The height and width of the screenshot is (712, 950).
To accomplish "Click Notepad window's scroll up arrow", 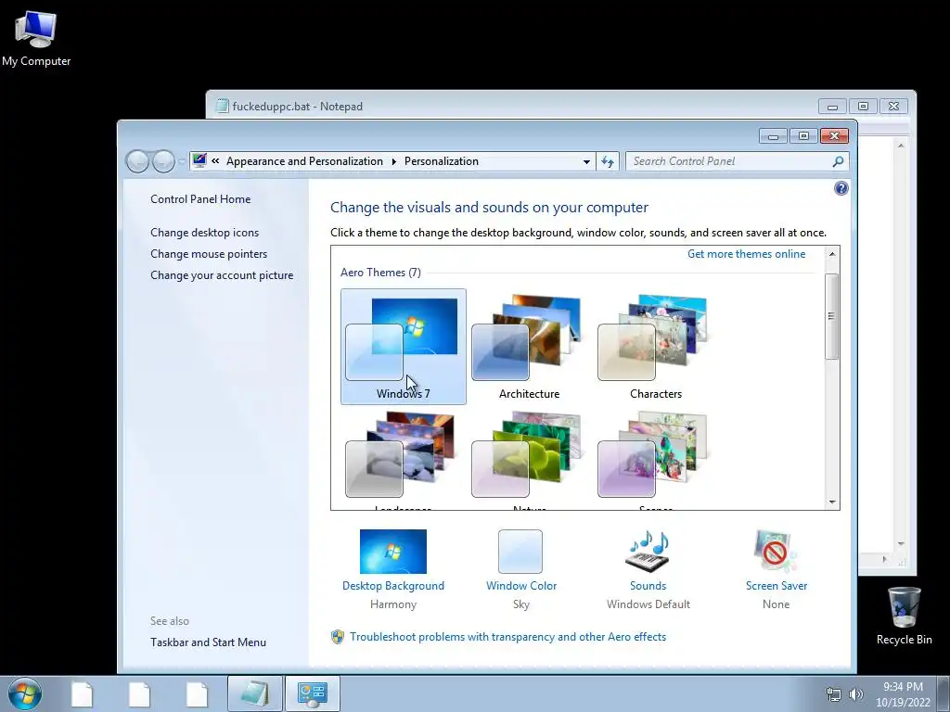I will coord(901,146).
